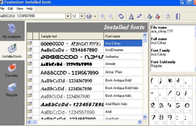
Task: Click the underlined A text color icon
Action: pos(131,16)
